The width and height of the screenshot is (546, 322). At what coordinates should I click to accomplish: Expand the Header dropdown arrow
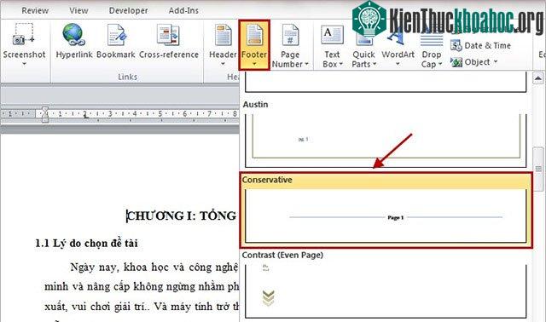(x=223, y=64)
